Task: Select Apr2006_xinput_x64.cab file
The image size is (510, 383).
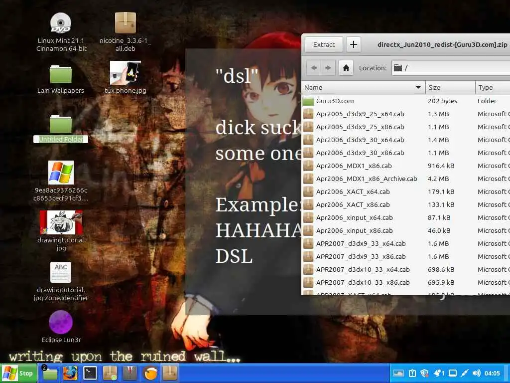Action: pyautogui.click(x=406, y=217)
